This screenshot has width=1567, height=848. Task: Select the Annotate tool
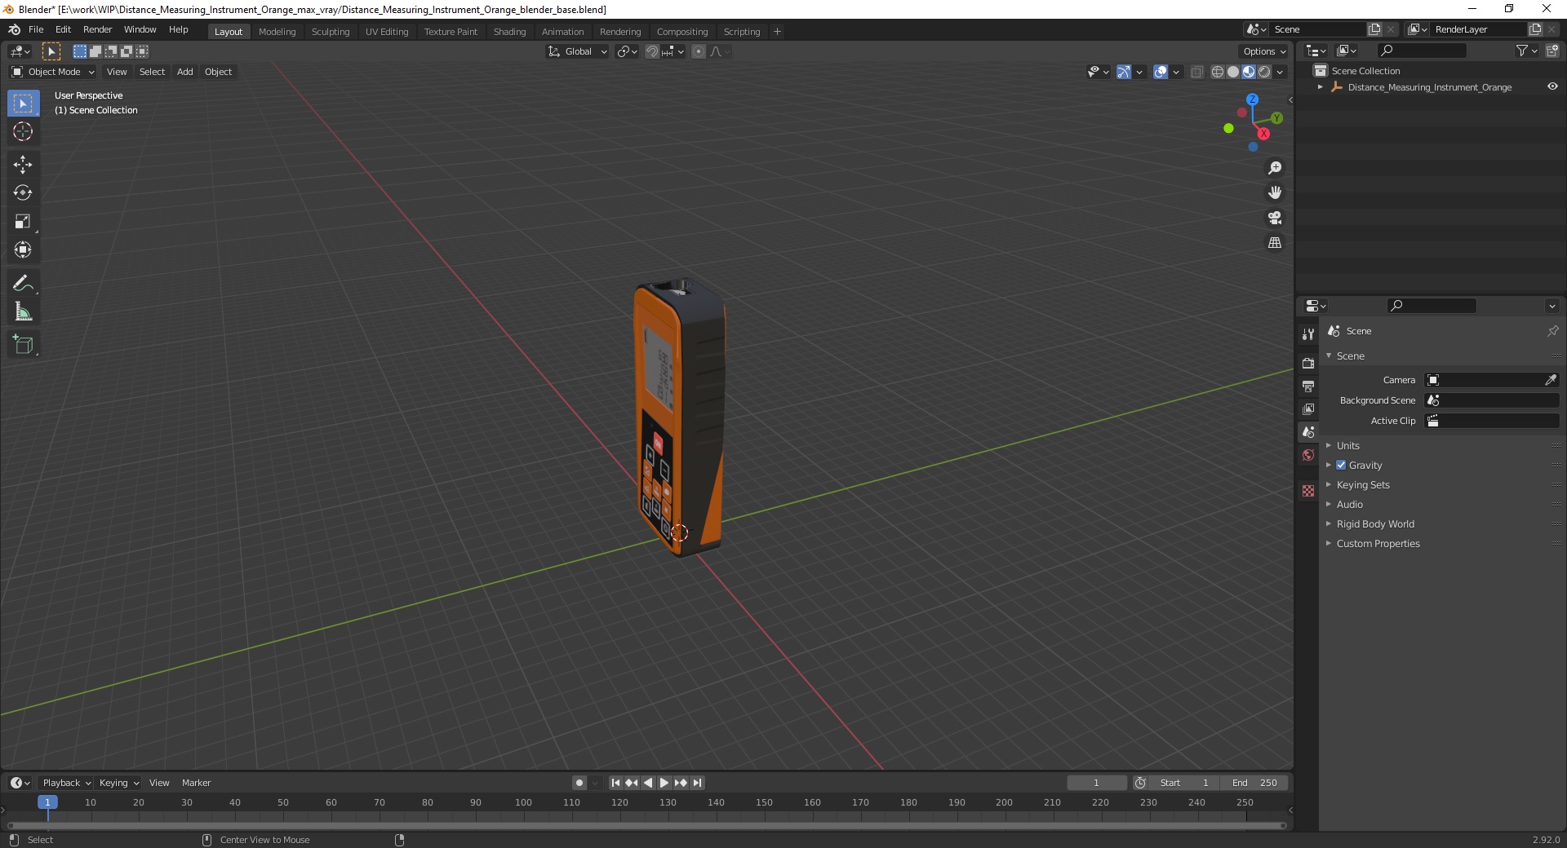pyautogui.click(x=23, y=284)
